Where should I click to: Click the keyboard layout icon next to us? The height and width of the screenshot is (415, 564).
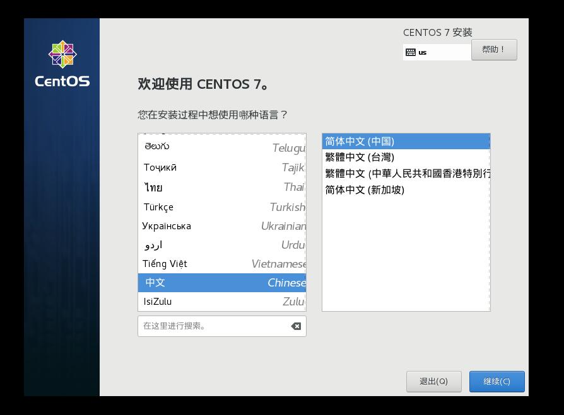pyautogui.click(x=411, y=52)
